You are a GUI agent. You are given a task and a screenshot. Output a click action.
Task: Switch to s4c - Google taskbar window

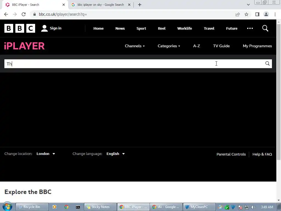(x=166, y=207)
